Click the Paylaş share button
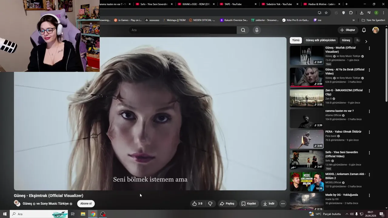 (227, 203)
